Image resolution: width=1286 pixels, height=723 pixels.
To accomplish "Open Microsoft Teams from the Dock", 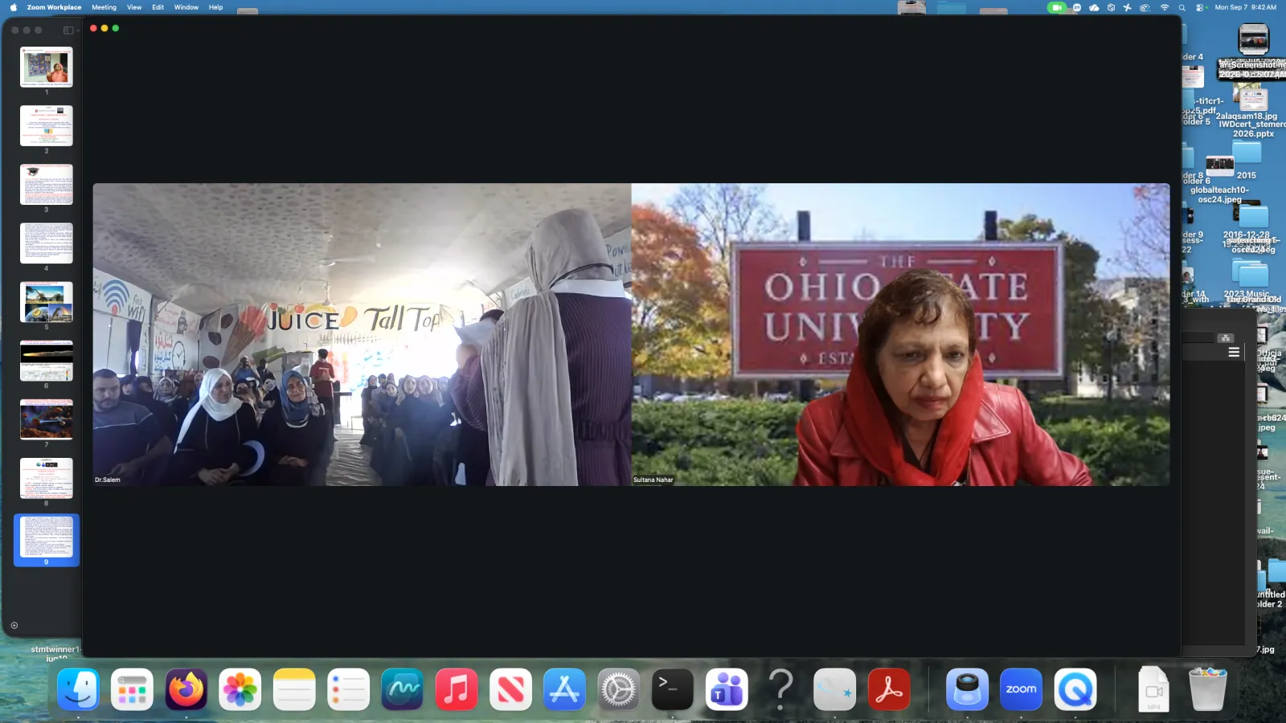I will [727, 689].
